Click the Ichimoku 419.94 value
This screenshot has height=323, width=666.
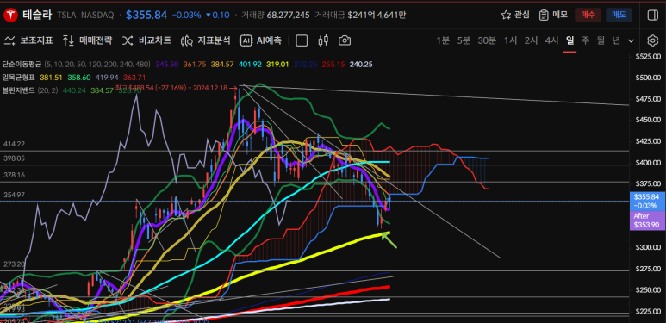tap(106, 78)
